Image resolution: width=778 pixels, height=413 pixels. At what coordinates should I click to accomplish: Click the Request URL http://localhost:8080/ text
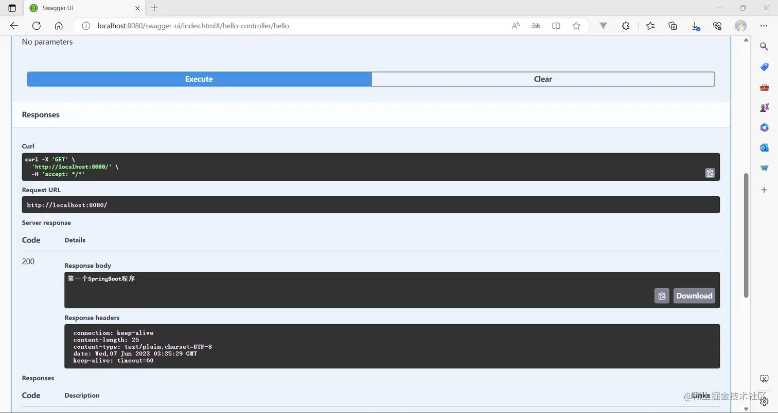tap(67, 205)
